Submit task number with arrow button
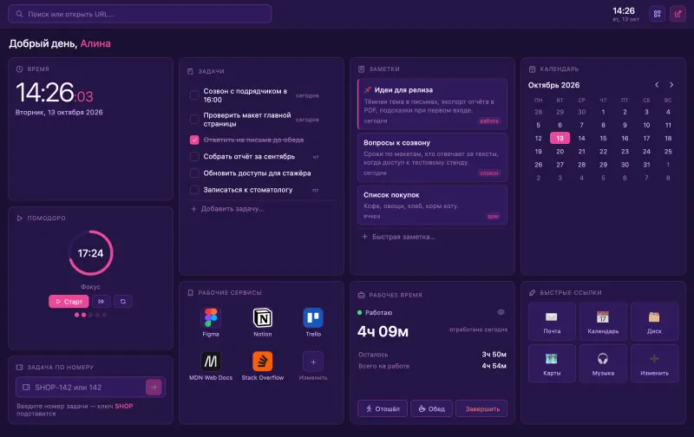 pyautogui.click(x=154, y=388)
